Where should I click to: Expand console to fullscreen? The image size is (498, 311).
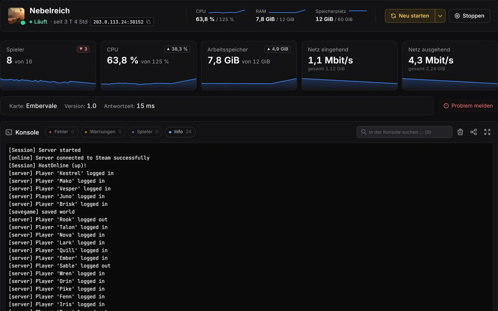coord(487,132)
